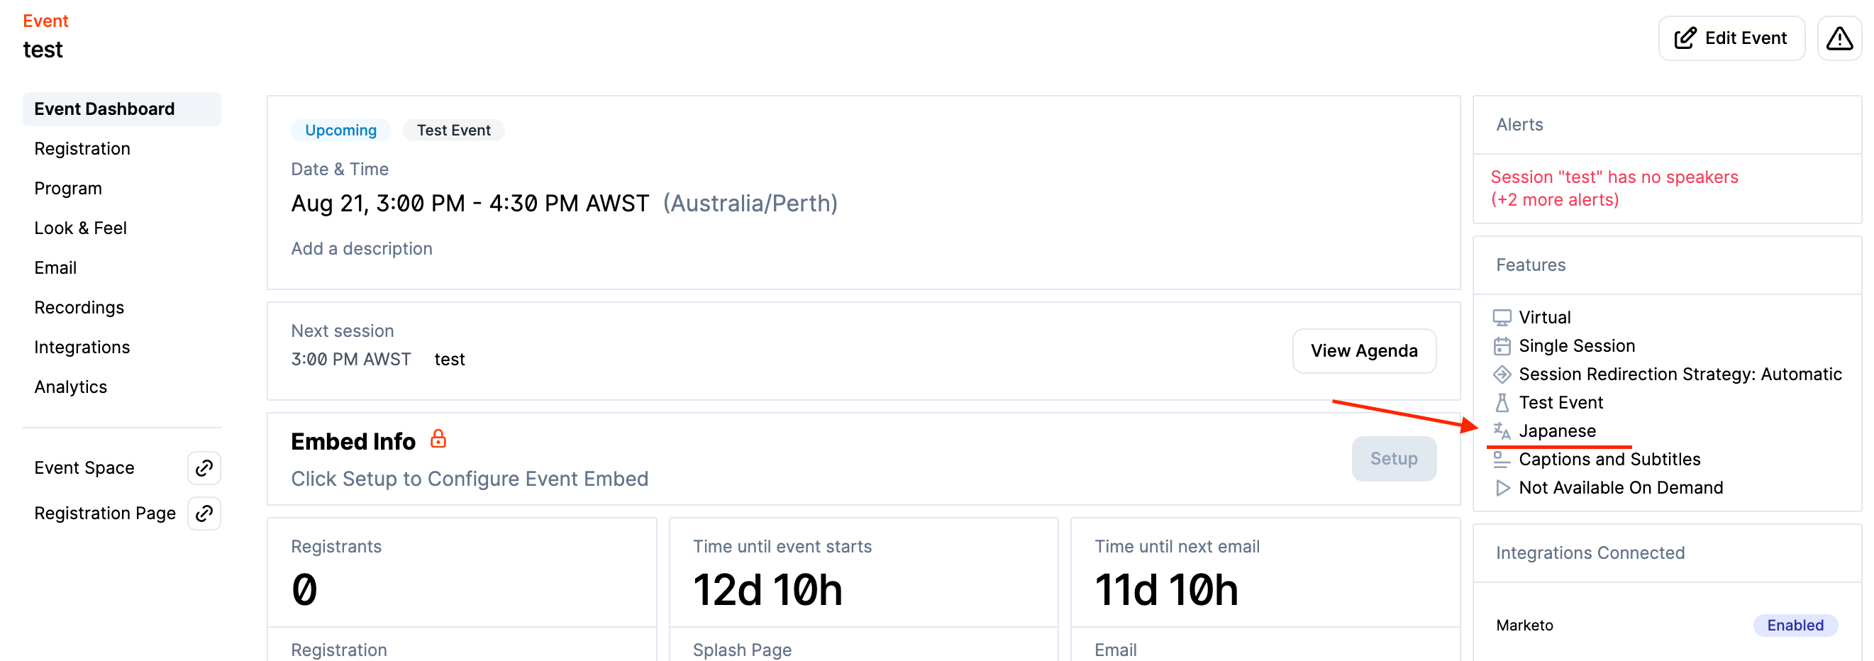Click the Single Session calendar icon

pyautogui.click(x=1502, y=346)
